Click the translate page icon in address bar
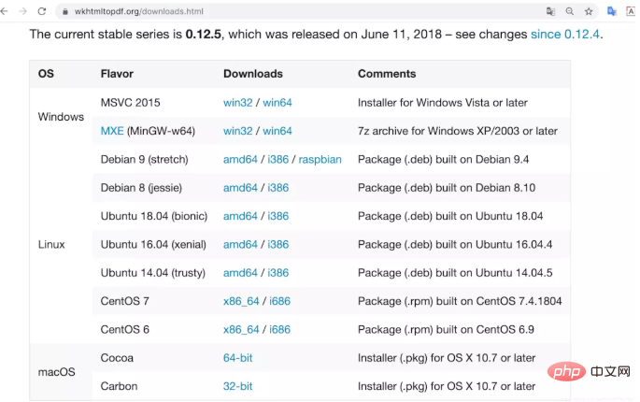Viewport: 640px width, 402px height. (550, 11)
